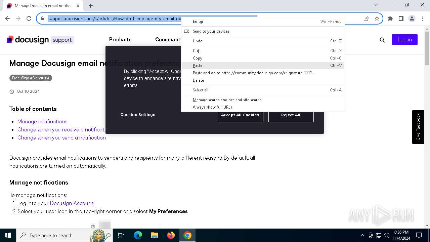Viewport: 430px width, 242px height.
Task: Open Task View in the taskbar
Action: (121, 235)
